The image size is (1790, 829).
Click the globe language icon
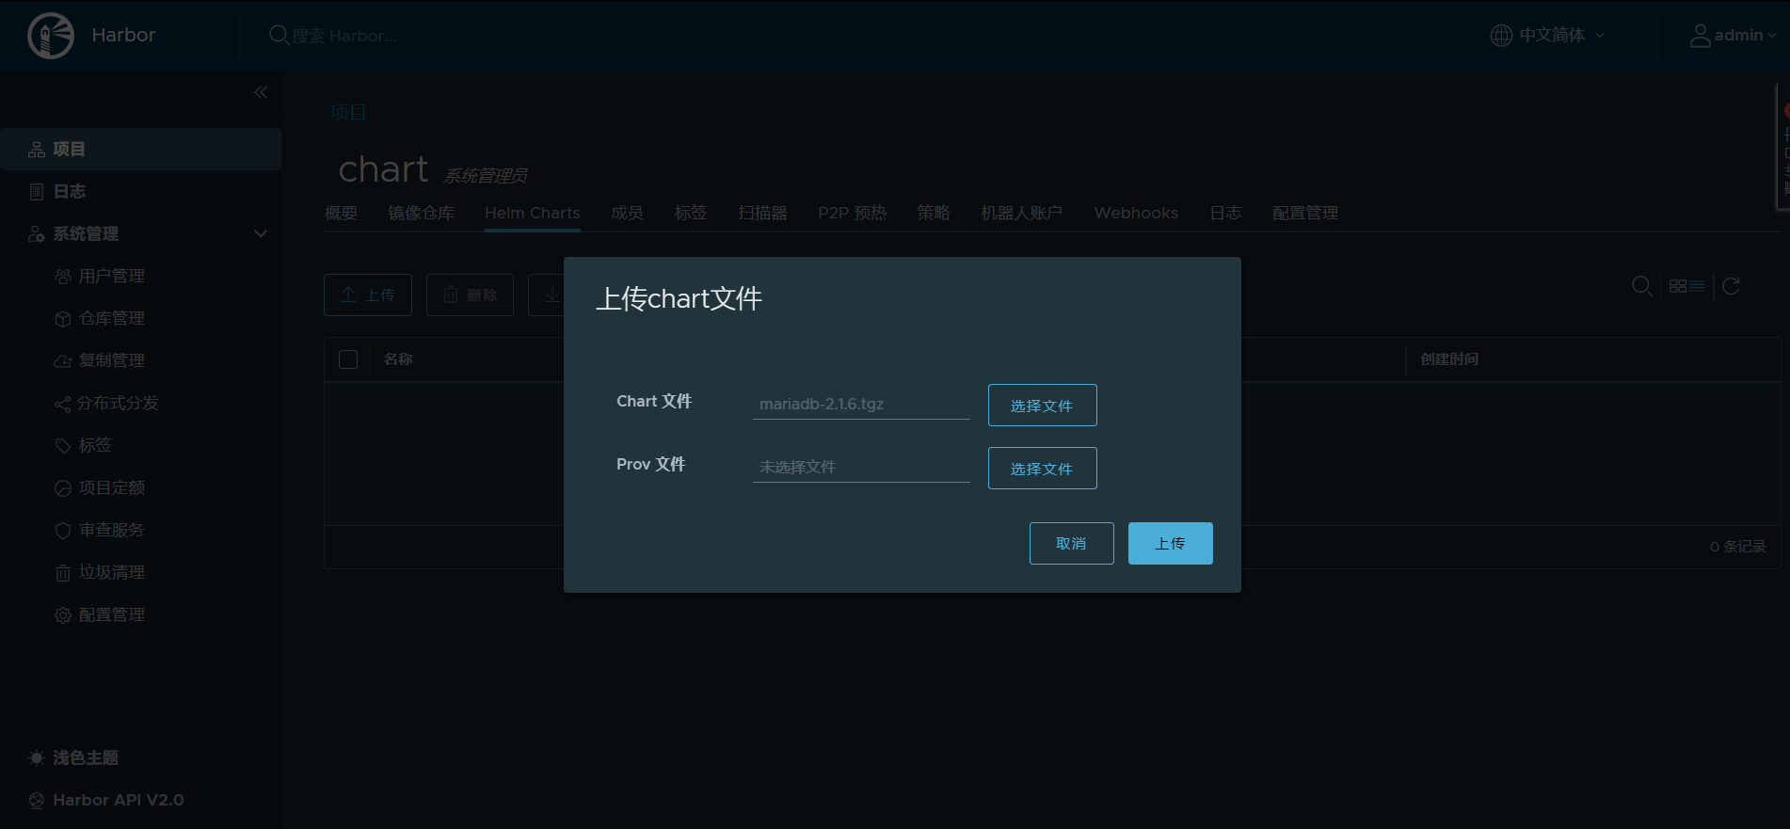1501,35
